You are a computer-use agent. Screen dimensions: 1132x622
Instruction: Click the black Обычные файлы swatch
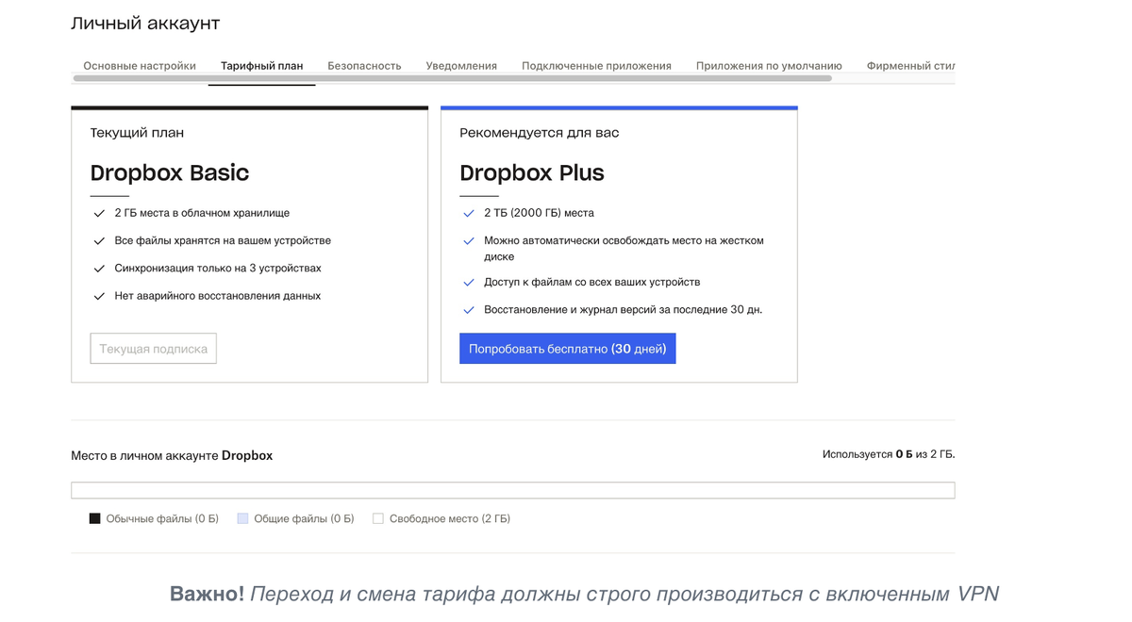pos(94,518)
